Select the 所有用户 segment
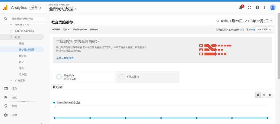The image size is (280, 124). coord(82,77)
